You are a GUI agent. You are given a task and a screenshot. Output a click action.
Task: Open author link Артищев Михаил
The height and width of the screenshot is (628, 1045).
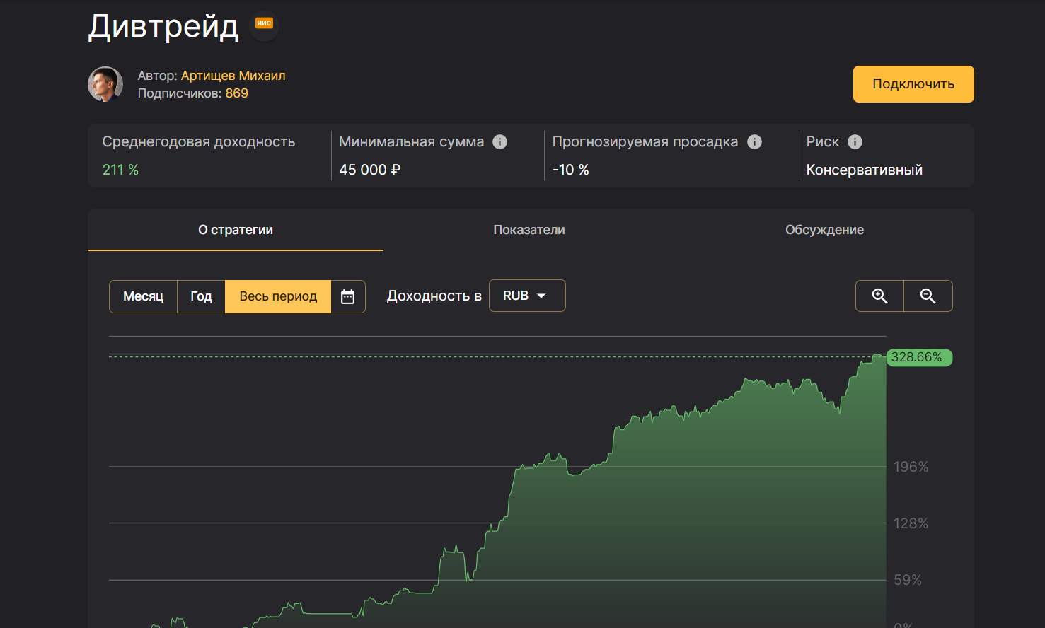(233, 76)
